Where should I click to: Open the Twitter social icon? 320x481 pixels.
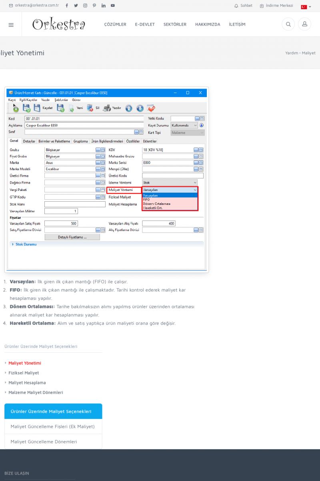pyautogui.click(x=76, y=6)
